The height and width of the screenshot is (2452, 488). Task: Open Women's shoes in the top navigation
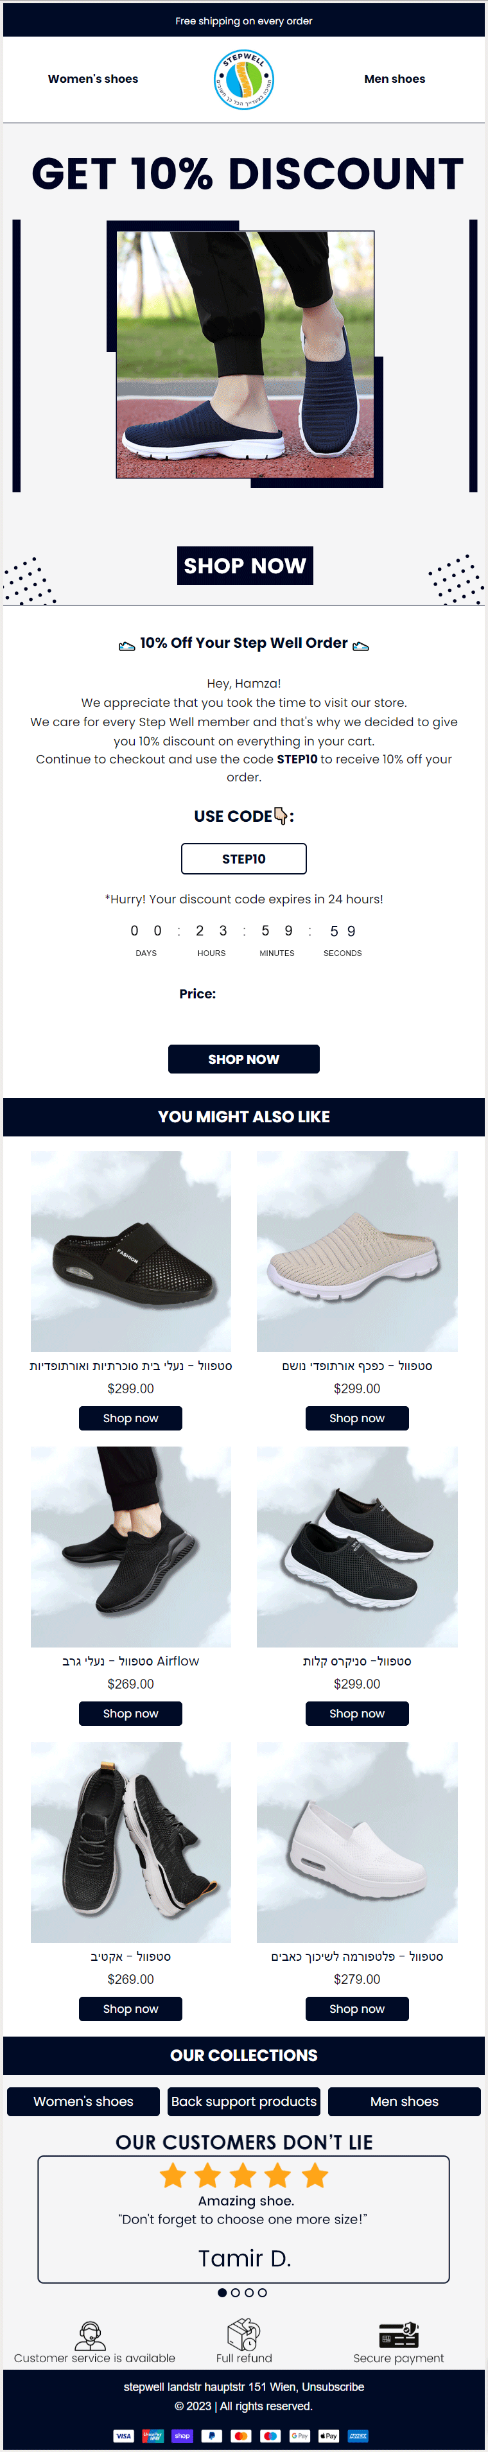(x=93, y=79)
